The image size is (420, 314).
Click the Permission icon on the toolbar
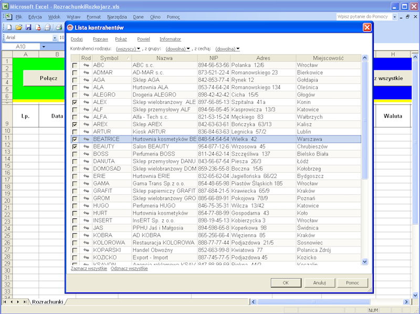click(x=38, y=27)
